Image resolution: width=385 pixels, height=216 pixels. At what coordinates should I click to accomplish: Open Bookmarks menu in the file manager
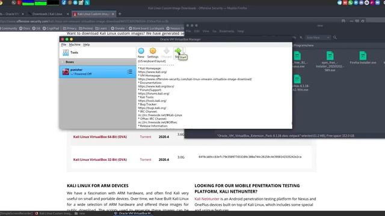[x=227, y=31]
